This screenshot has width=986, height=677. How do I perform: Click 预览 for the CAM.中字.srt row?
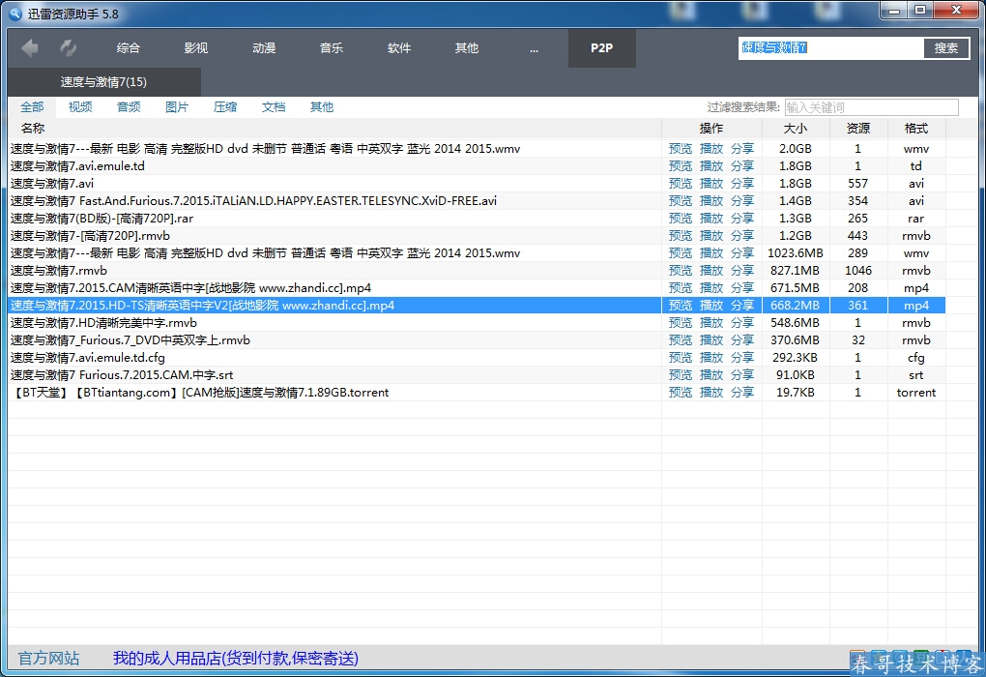tap(681, 375)
